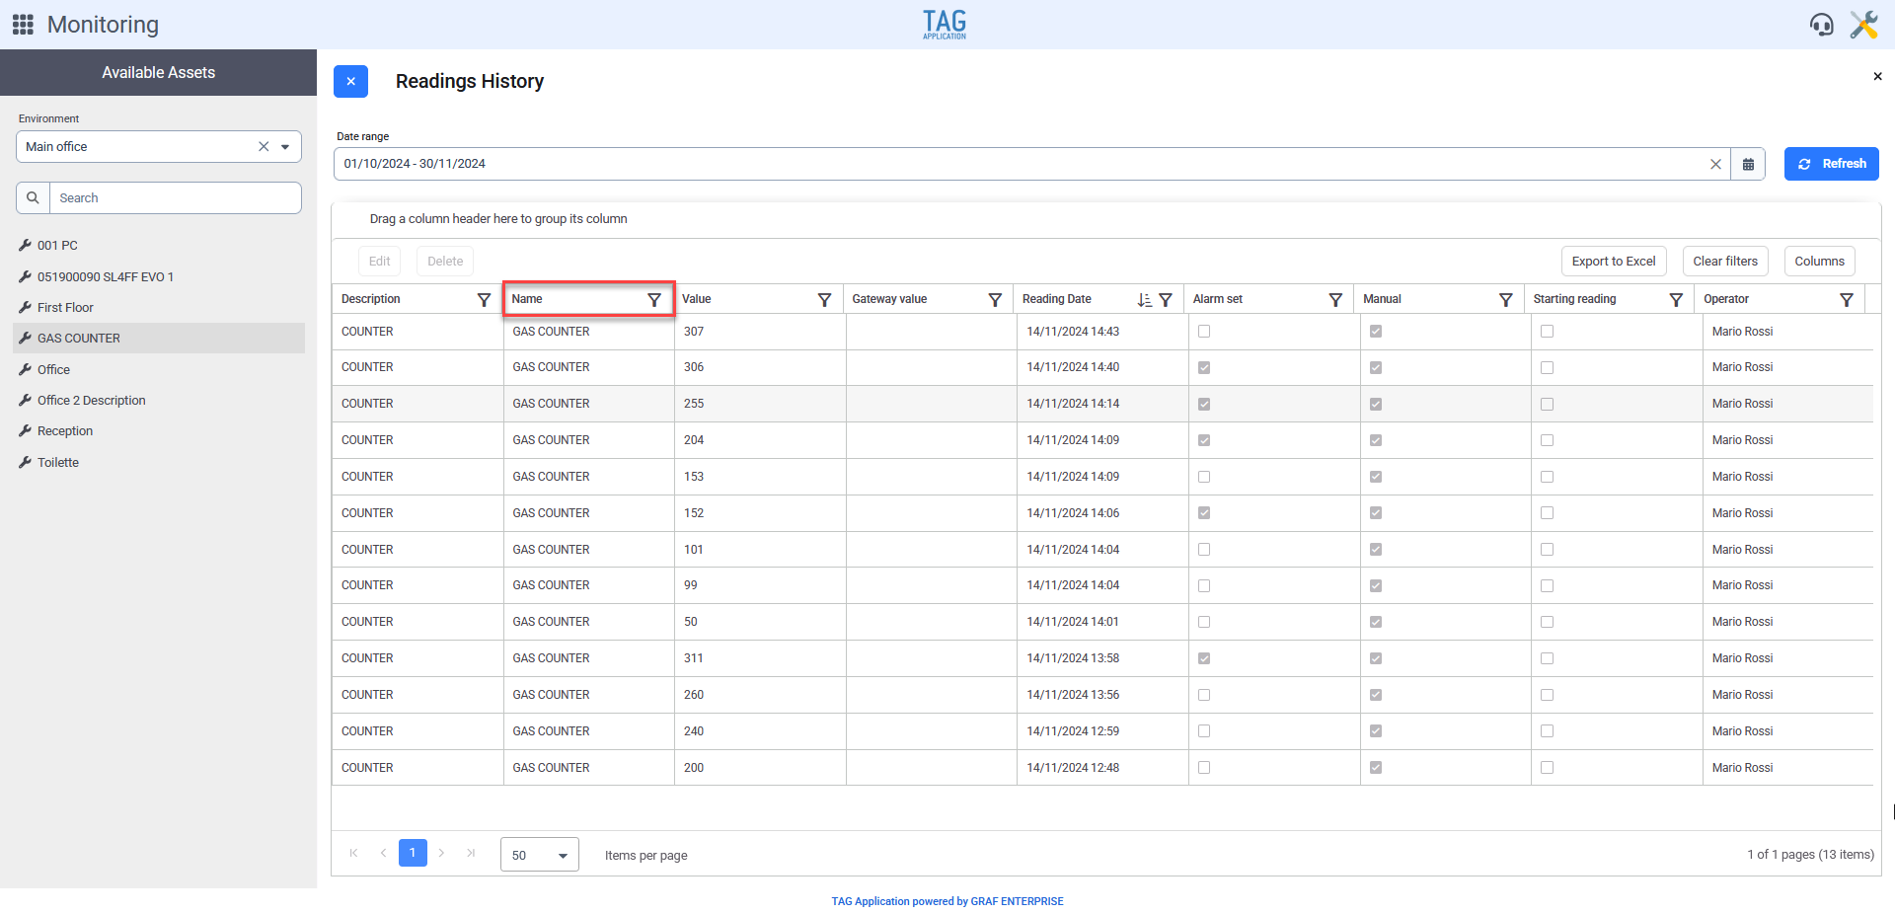Filter the Gateway value column
The image size is (1895, 914).
pos(995,299)
